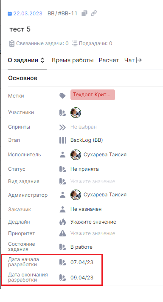
Task: Switch to the Время работы tab
Action: click(73, 60)
